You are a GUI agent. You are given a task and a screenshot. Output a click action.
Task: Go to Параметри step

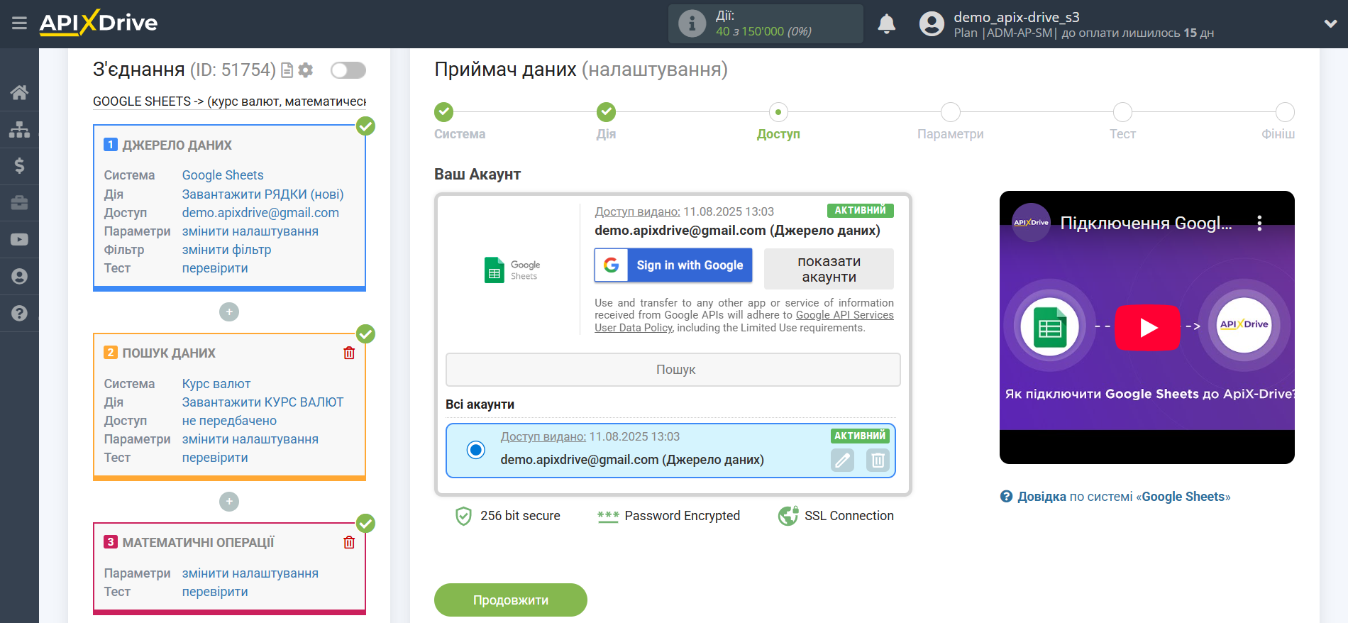tap(951, 112)
